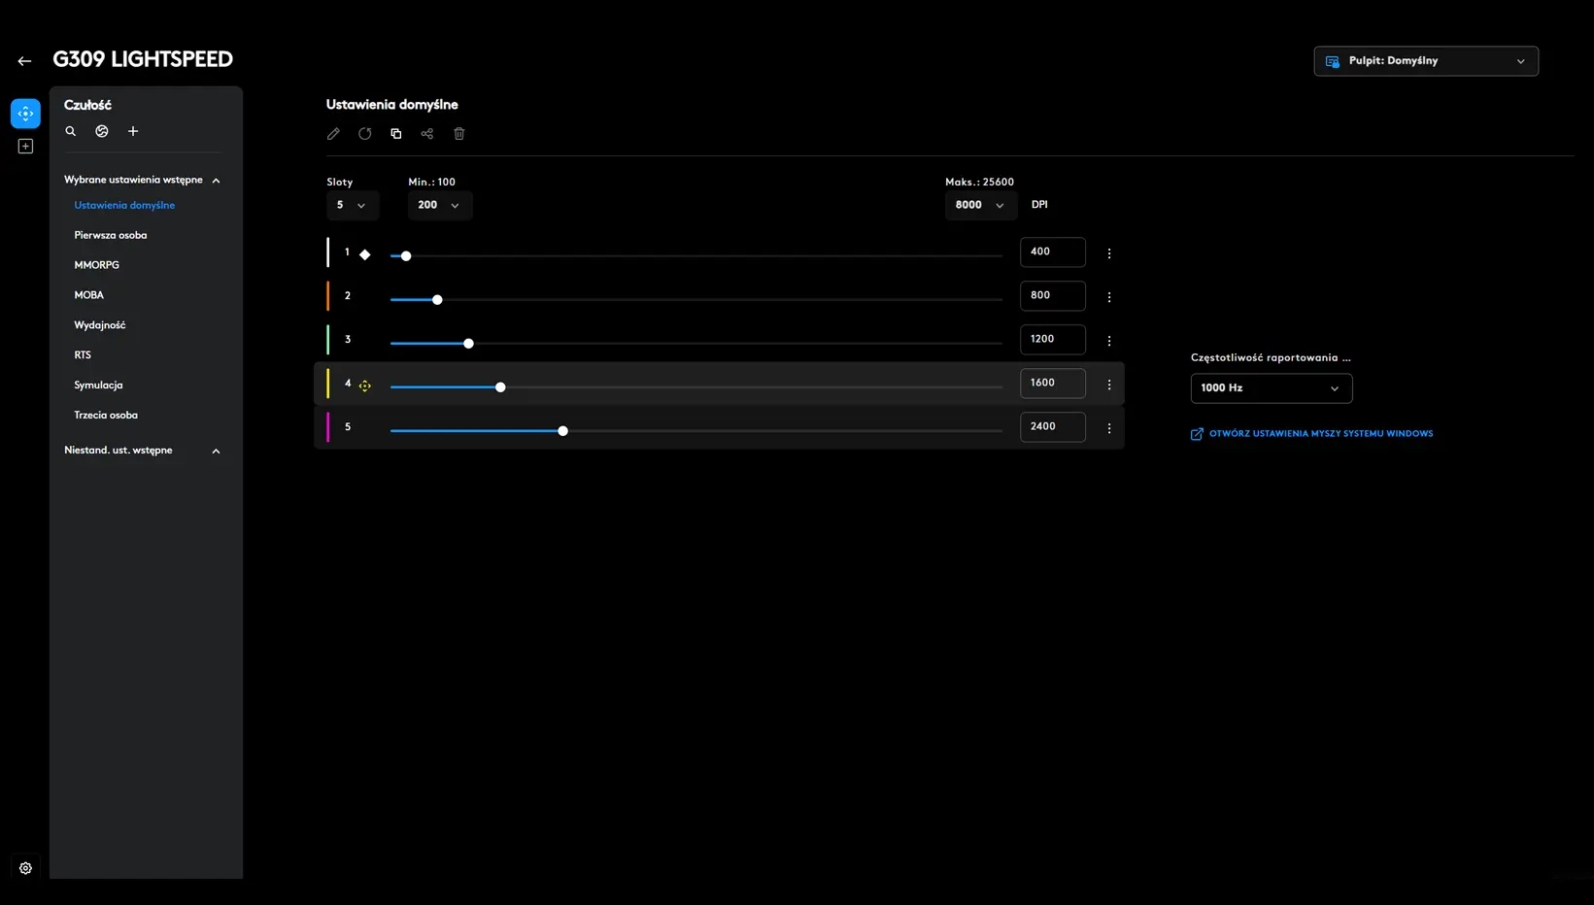Select the MMORPG preset
Screen dimensions: 1594x905
tap(97, 265)
